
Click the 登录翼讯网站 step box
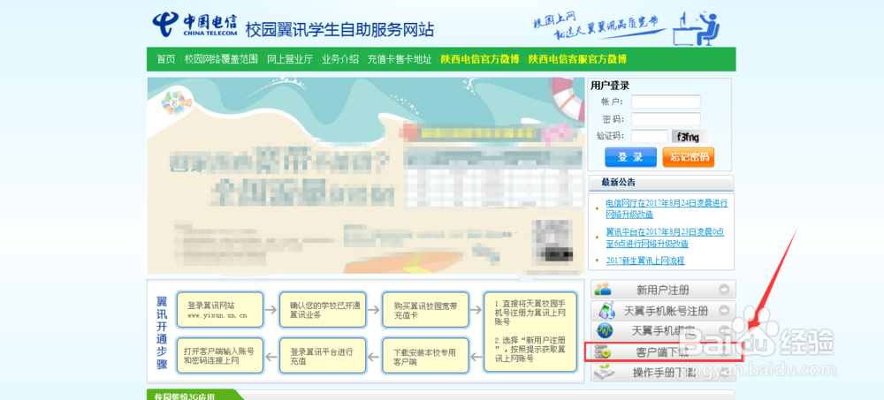pyautogui.click(x=220, y=310)
